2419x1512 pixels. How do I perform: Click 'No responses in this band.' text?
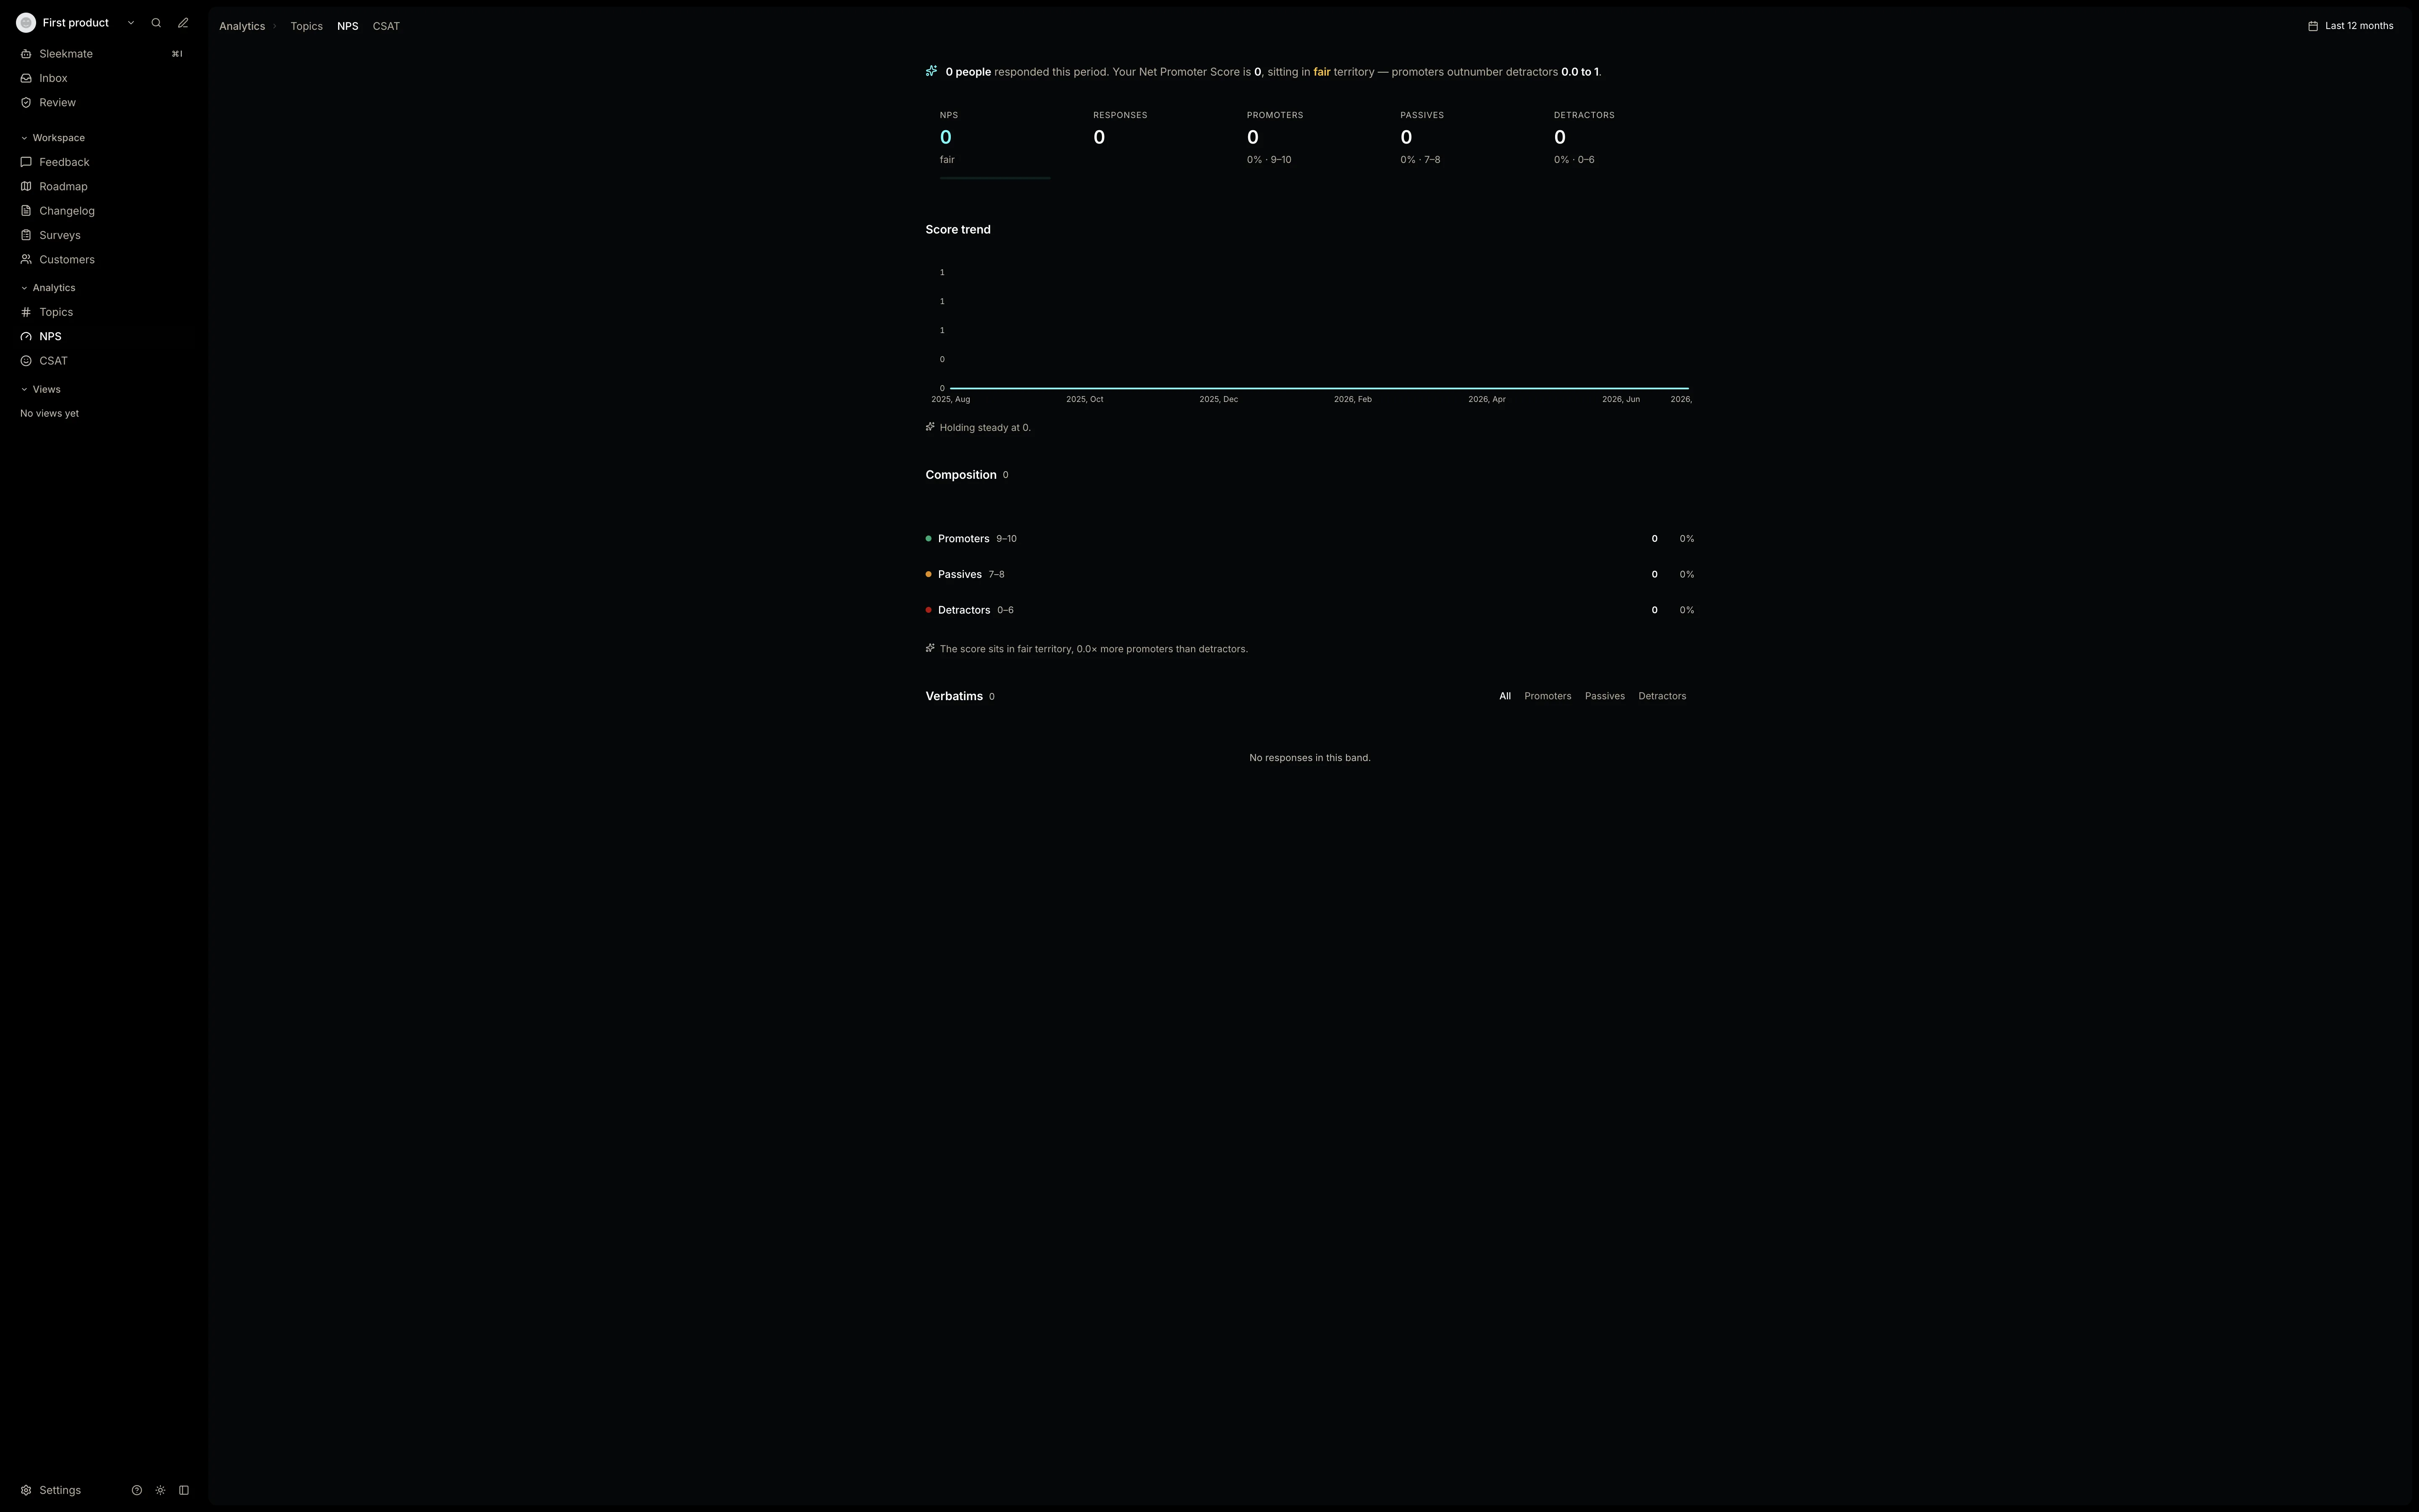1309,758
